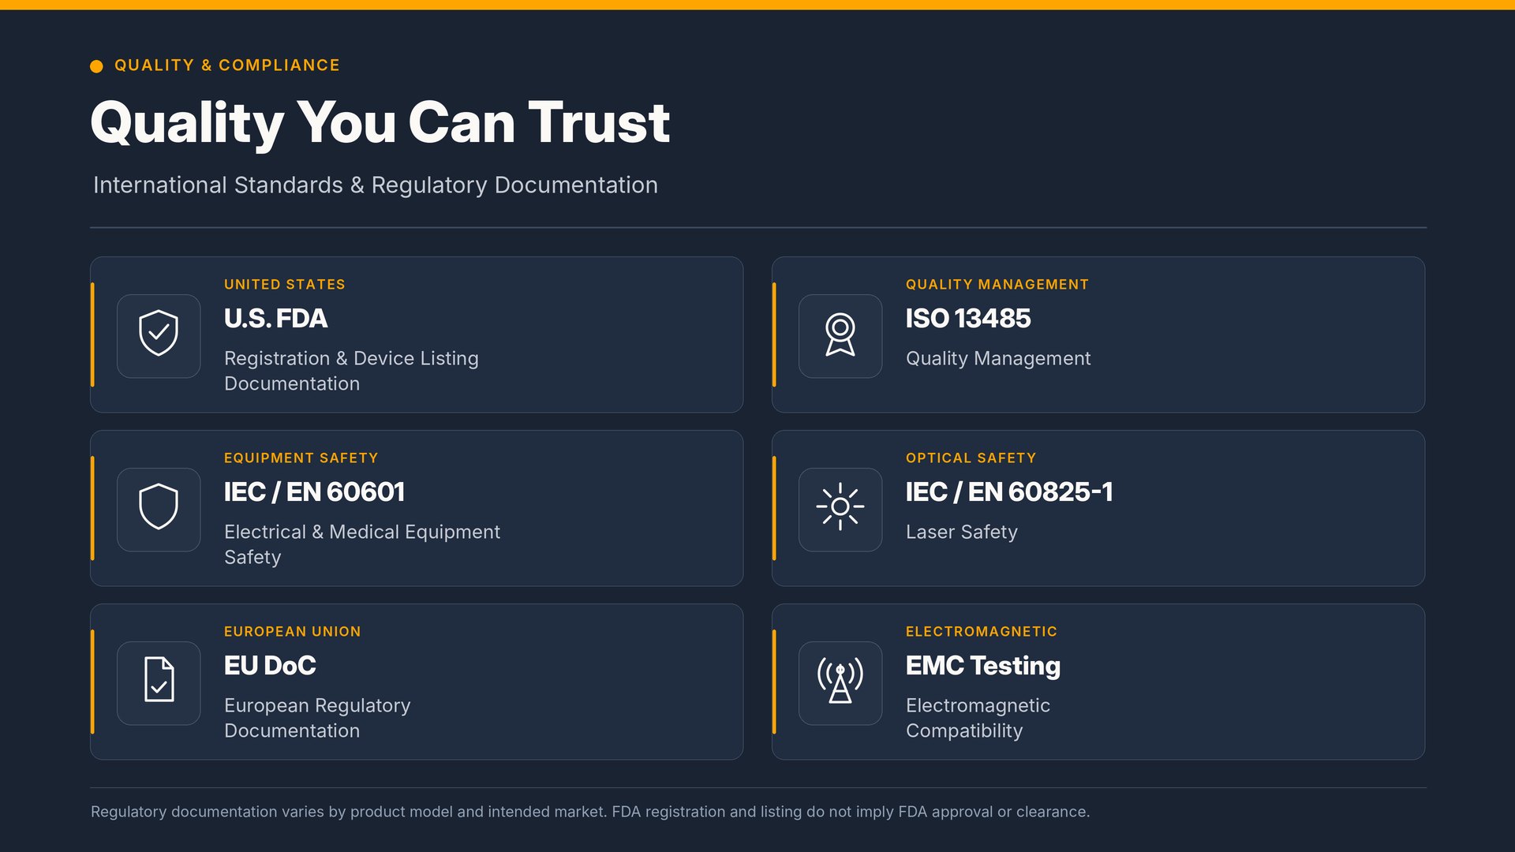Select the ISO 13485 heading
The width and height of the screenshot is (1515, 852).
click(968, 319)
